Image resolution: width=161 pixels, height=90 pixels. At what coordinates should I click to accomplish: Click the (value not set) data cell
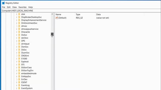(x=103, y=18)
